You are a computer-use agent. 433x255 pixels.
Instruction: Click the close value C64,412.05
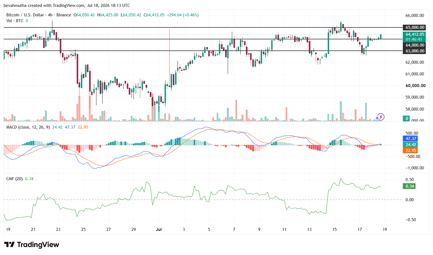[x=154, y=15]
